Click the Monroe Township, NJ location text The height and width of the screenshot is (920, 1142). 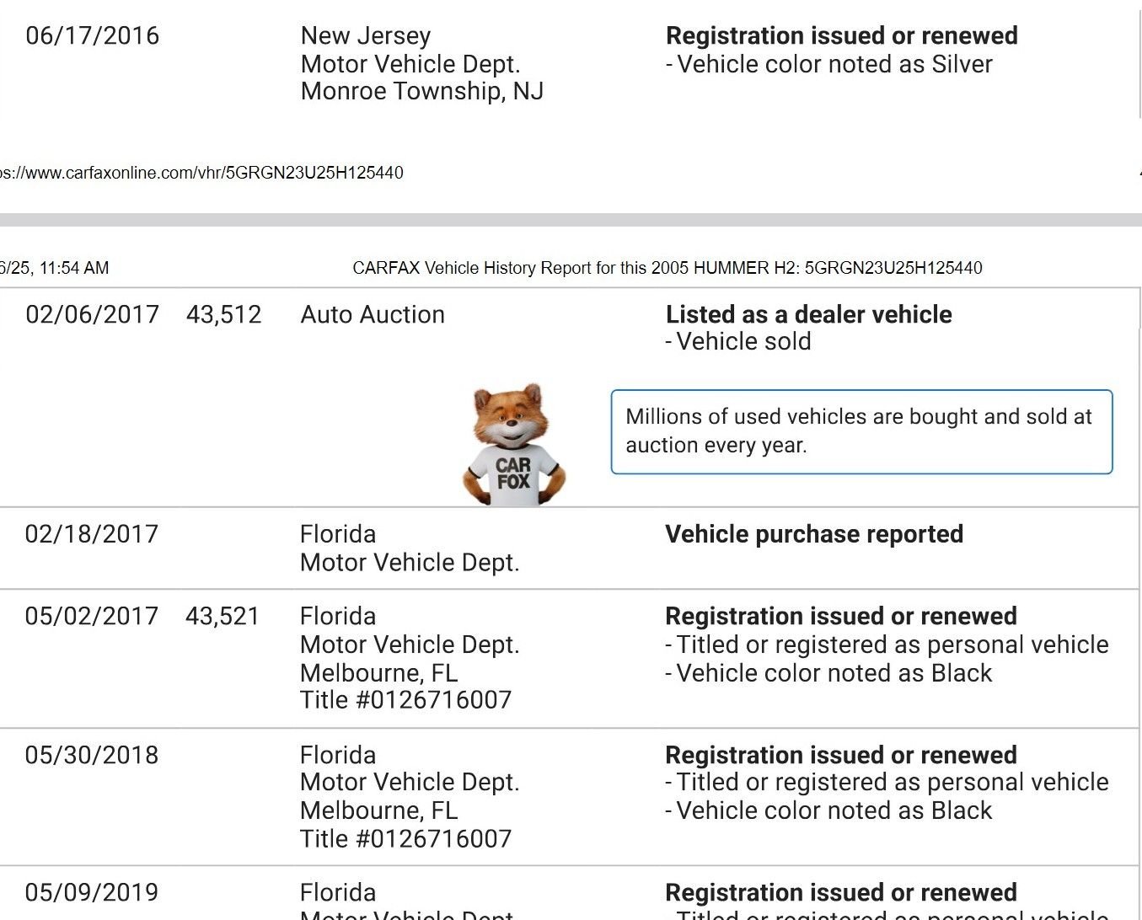point(421,91)
